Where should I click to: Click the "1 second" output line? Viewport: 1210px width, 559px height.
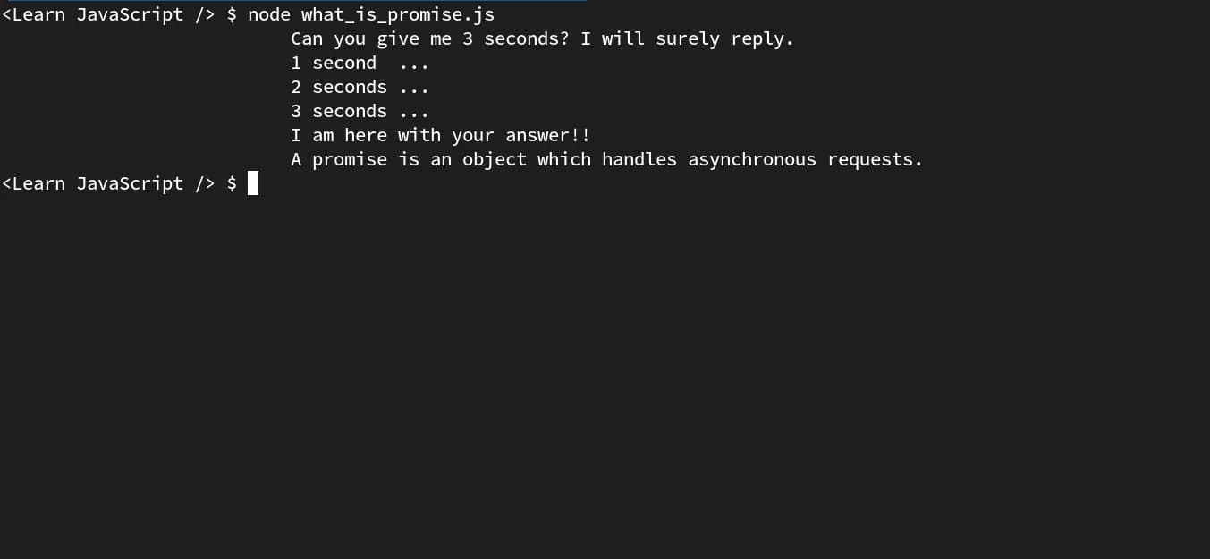pos(334,64)
